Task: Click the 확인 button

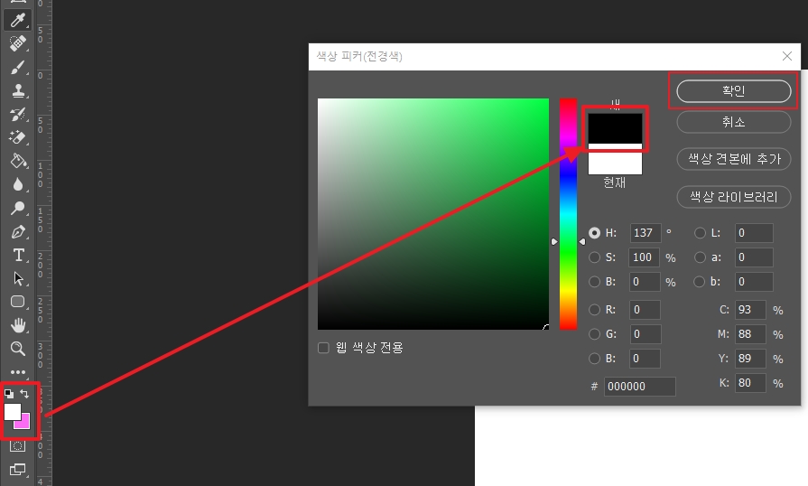Action: [733, 91]
